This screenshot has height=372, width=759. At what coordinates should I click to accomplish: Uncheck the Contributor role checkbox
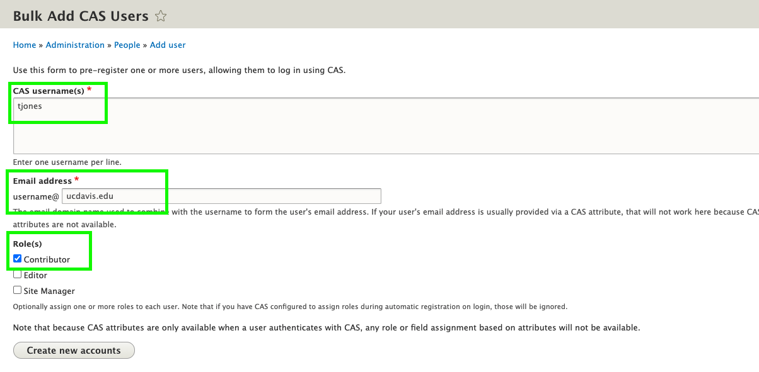click(18, 259)
